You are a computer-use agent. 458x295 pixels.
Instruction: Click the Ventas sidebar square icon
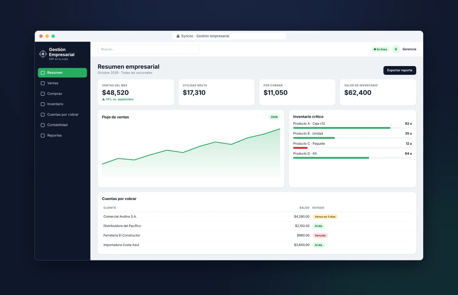[x=43, y=83]
